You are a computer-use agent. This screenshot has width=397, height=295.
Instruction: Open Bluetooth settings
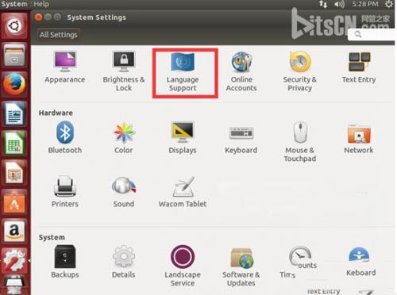pos(65,137)
